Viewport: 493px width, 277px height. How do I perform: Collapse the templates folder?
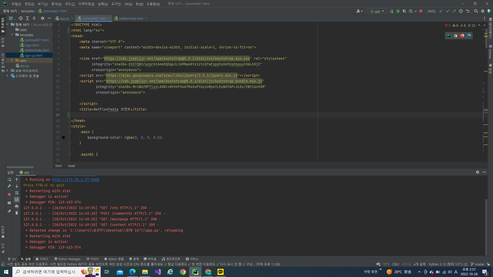(12, 35)
